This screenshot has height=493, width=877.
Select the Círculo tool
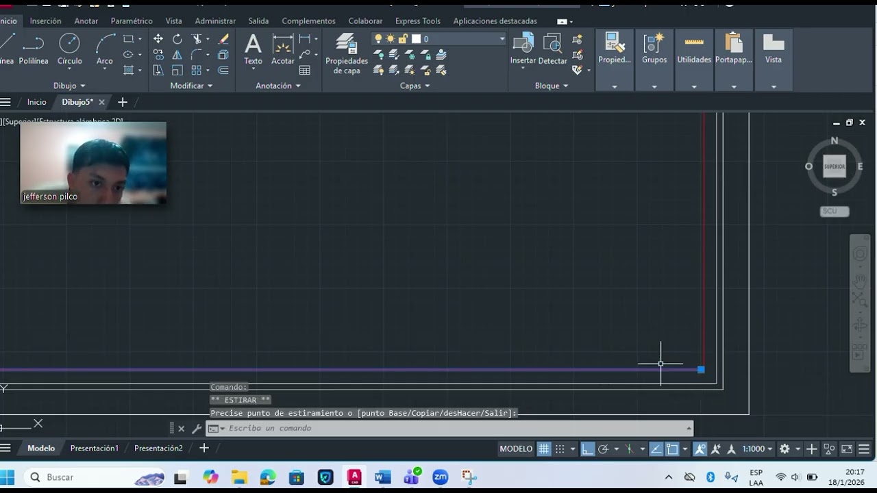pyautogui.click(x=69, y=49)
